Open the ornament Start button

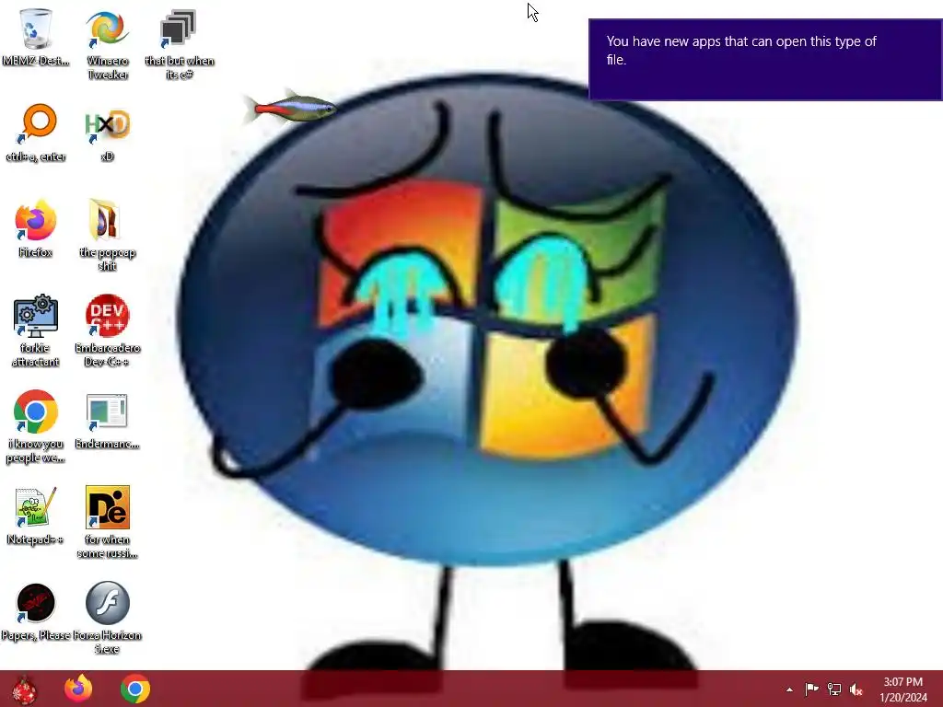[23, 690]
